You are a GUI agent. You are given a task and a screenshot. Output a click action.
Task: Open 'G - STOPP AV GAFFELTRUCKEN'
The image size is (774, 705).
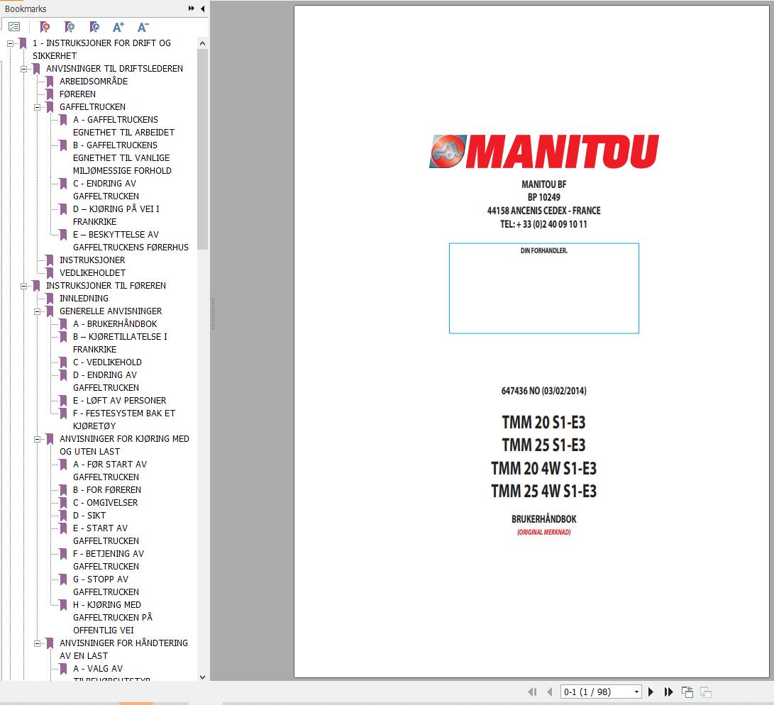(106, 586)
